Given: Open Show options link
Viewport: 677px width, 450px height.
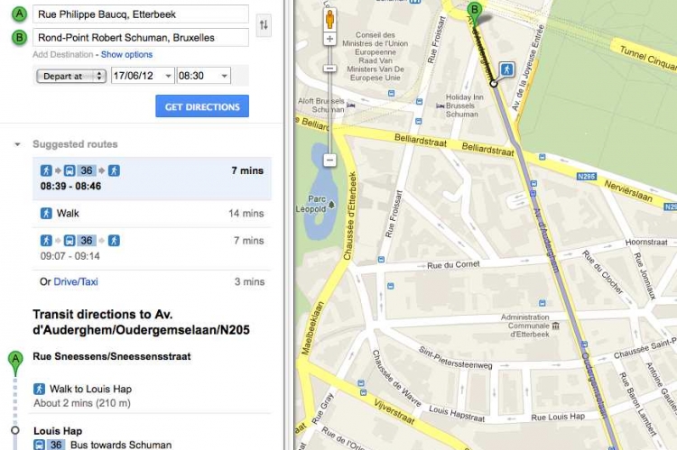Looking at the screenshot, I should (x=126, y=54).
